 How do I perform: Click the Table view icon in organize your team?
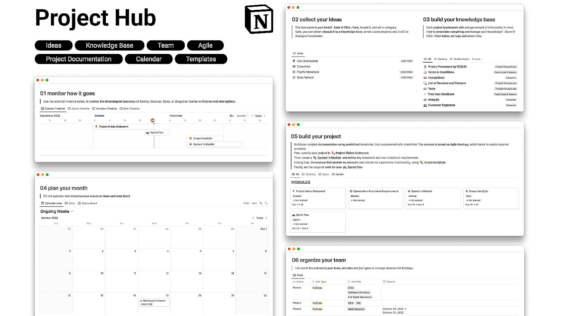click(294, 276)
